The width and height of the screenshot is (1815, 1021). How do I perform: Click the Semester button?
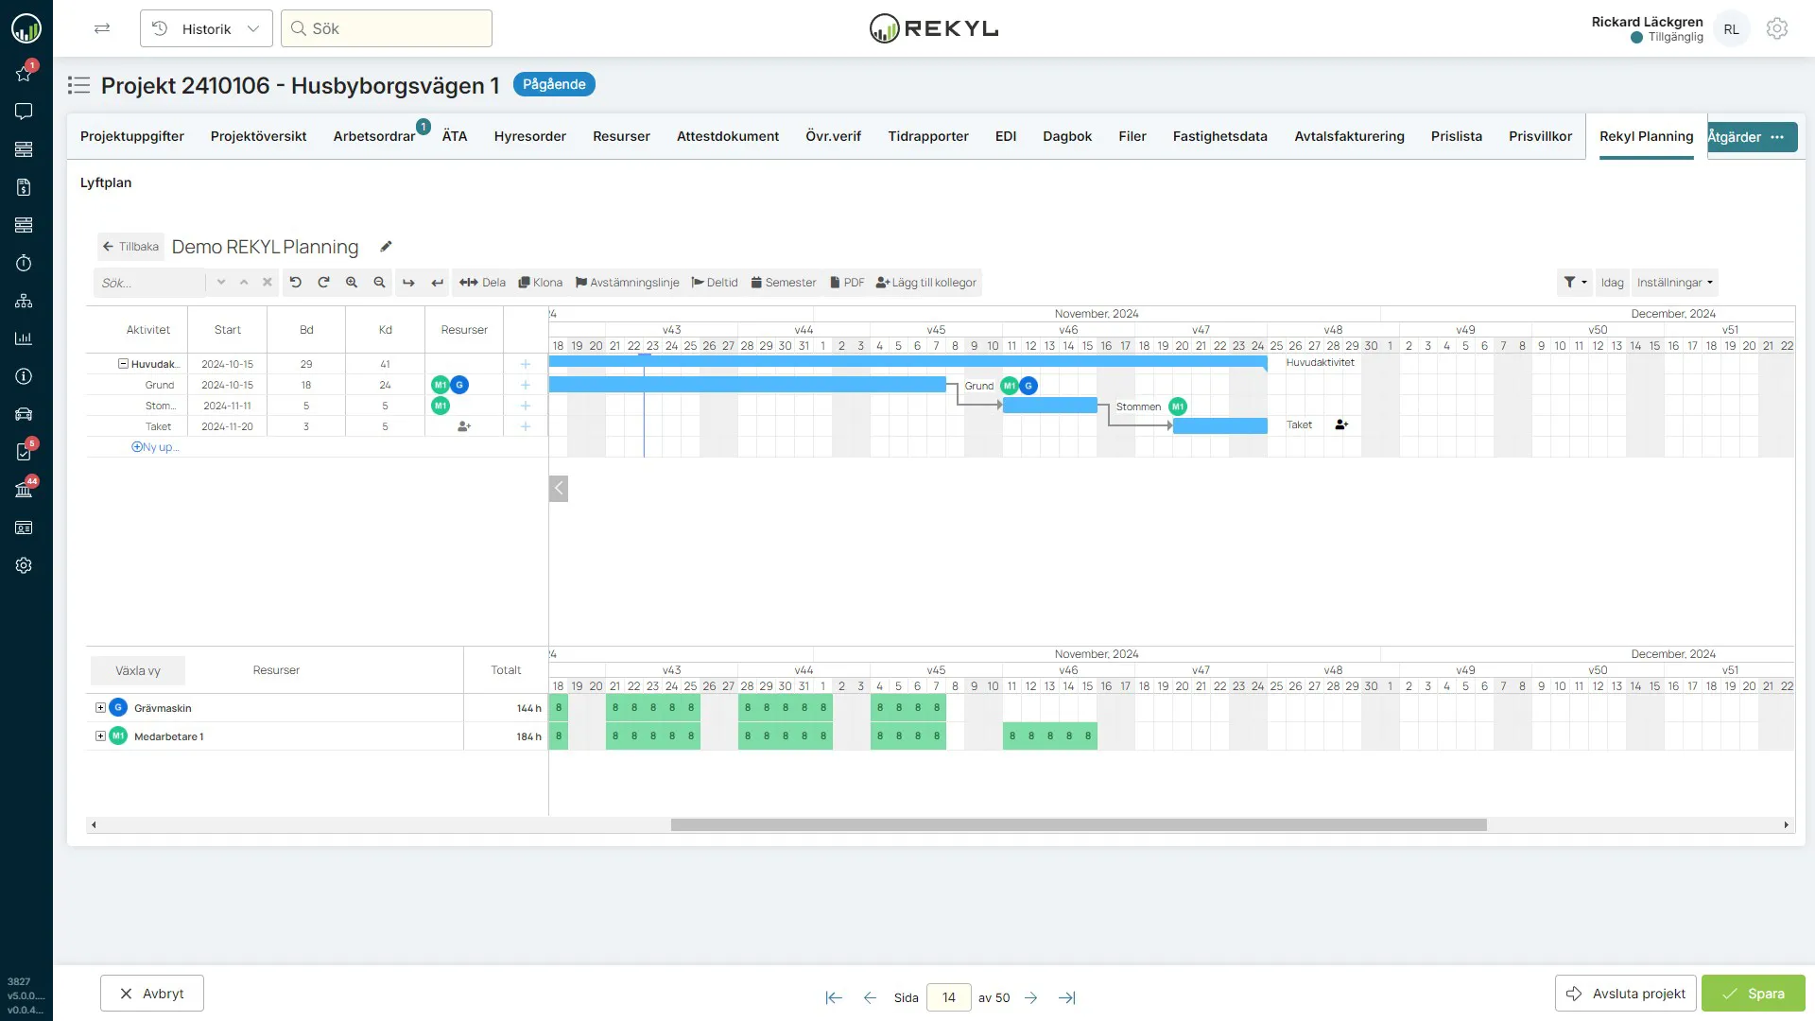pyautogui.click(x=783, y=282)
